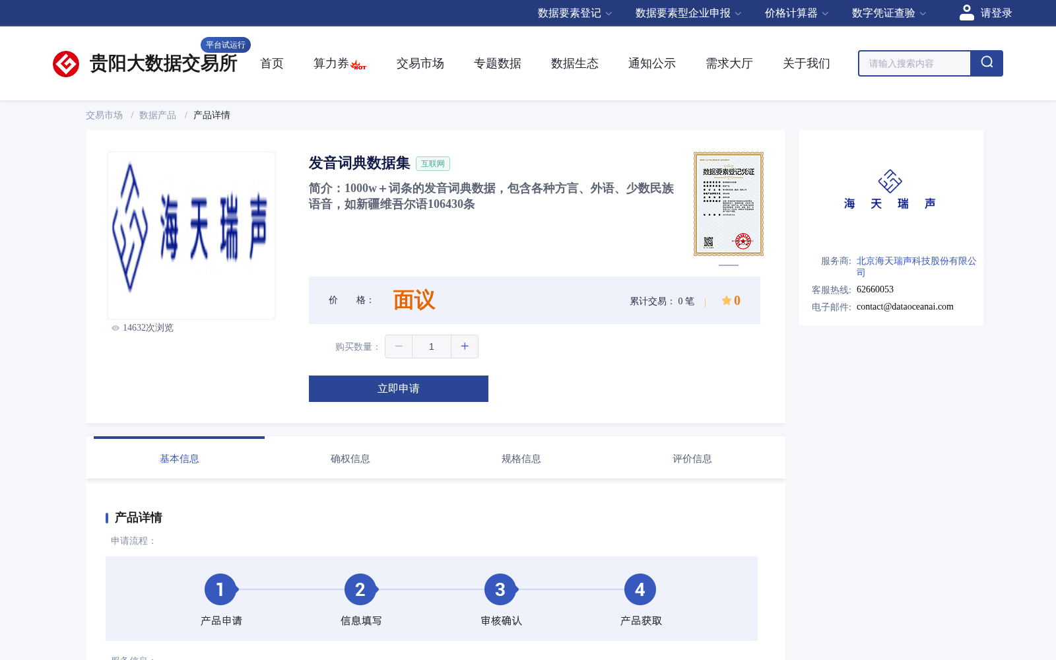Click the eye icon by view count
The image size is (1056, 660).
[x=115, y=328]
